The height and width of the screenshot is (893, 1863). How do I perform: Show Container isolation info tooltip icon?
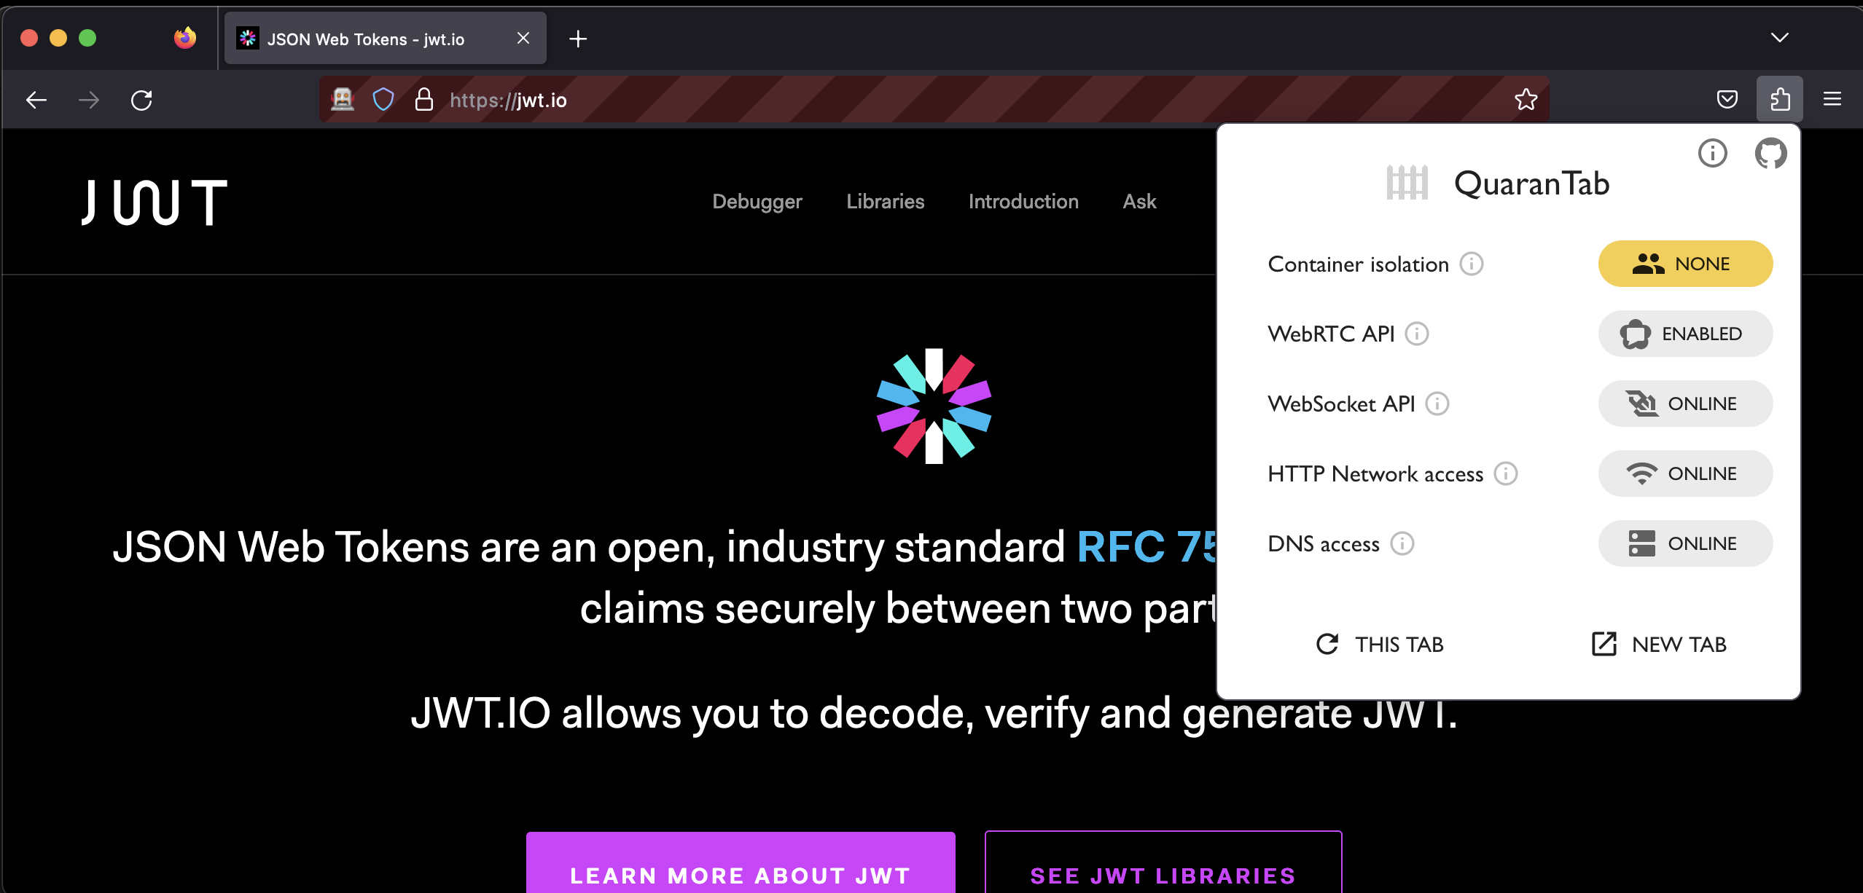[x=1471, y=264]
